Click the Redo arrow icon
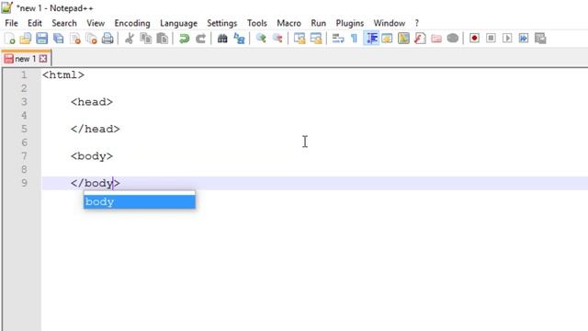This screenshot has height=331, width=588. (x=200, y=39)
